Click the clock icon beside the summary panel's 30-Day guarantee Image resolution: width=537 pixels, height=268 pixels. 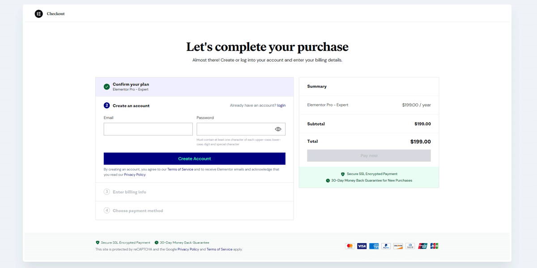(328, 180)
